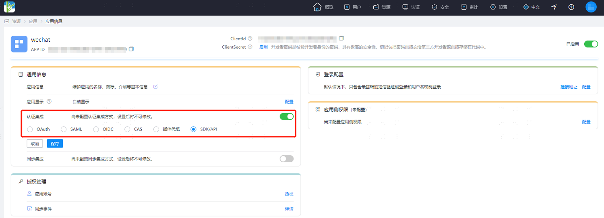
Task: Open the help question mark icon
Action: [x=571, y=7]
